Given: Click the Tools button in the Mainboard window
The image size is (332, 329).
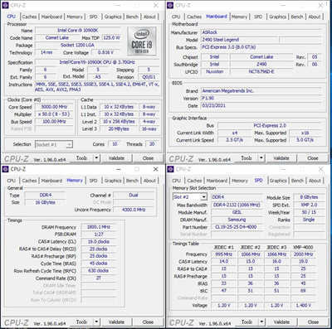Looking at the screenshot, I should [247, 158].
